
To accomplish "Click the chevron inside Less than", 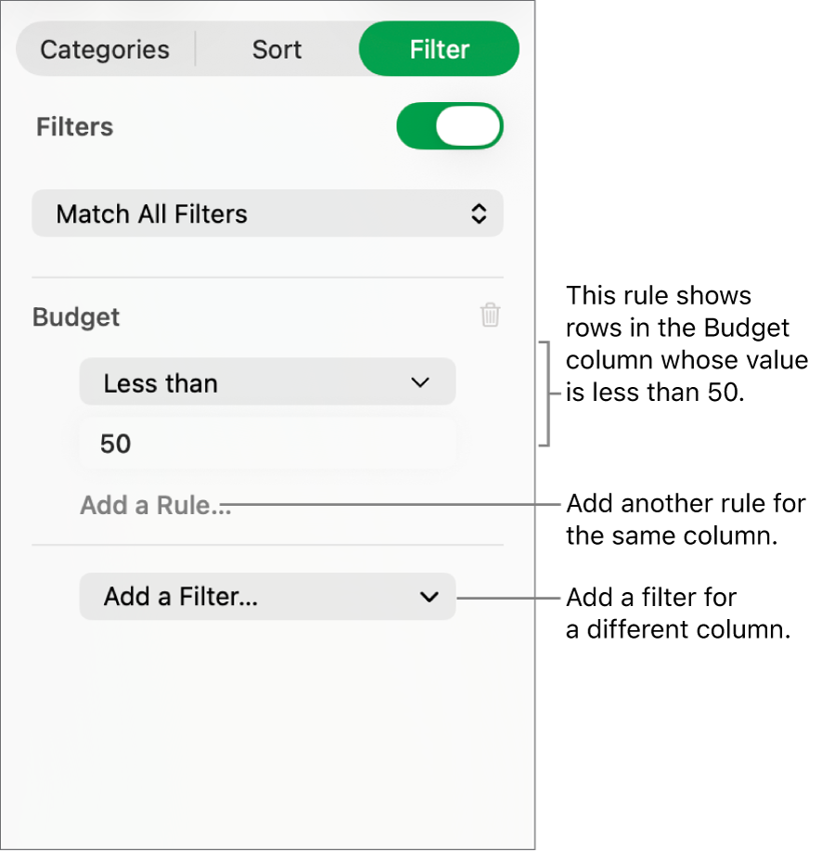I will tap(419, 381).
